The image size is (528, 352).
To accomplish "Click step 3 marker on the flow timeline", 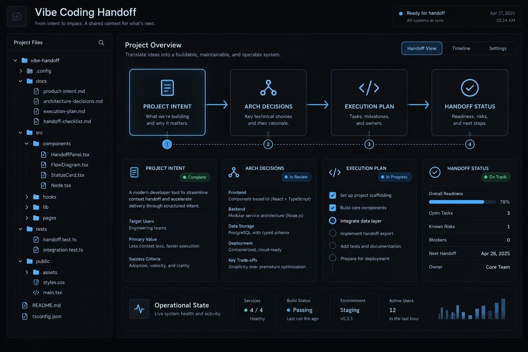I will [369, 144].
